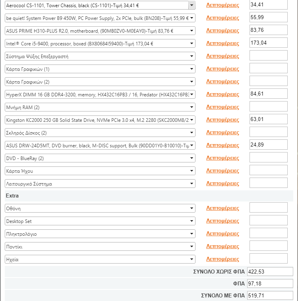Open the Ηχεία dropdown

pos(100,259)
